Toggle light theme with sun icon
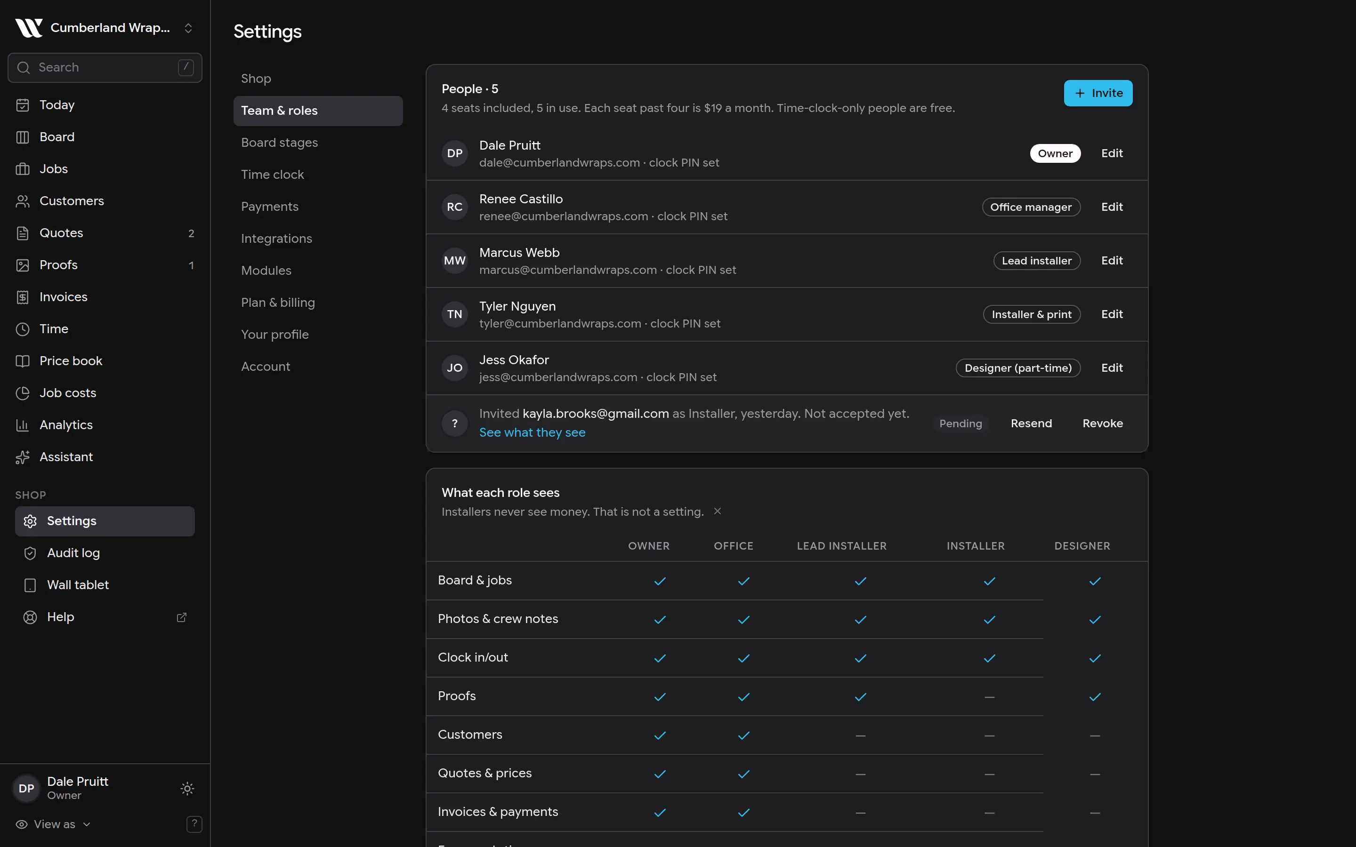The image size is (1356, 847). coord(187,789)
